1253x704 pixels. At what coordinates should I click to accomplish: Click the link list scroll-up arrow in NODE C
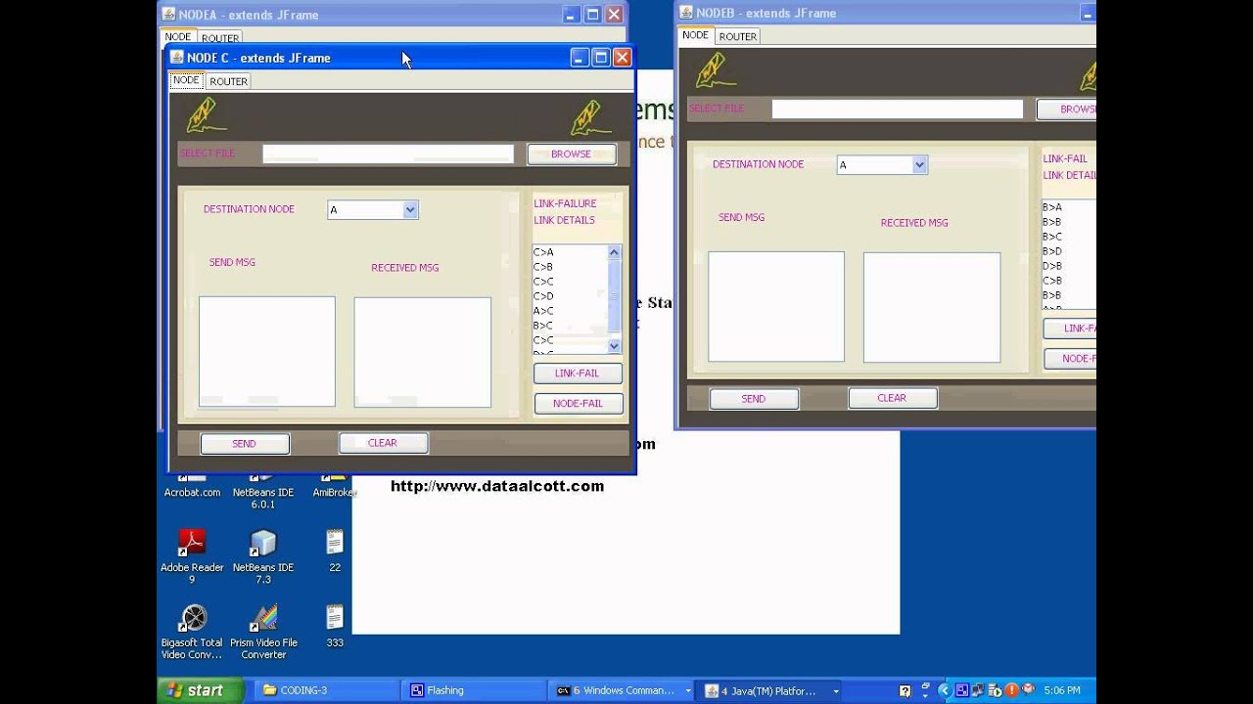pos(615,252)
